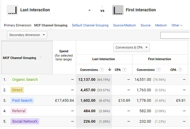Click the descending sort arrow in Conversions column
The height and width of the screenshot is (129, 190).
point(109,70)
